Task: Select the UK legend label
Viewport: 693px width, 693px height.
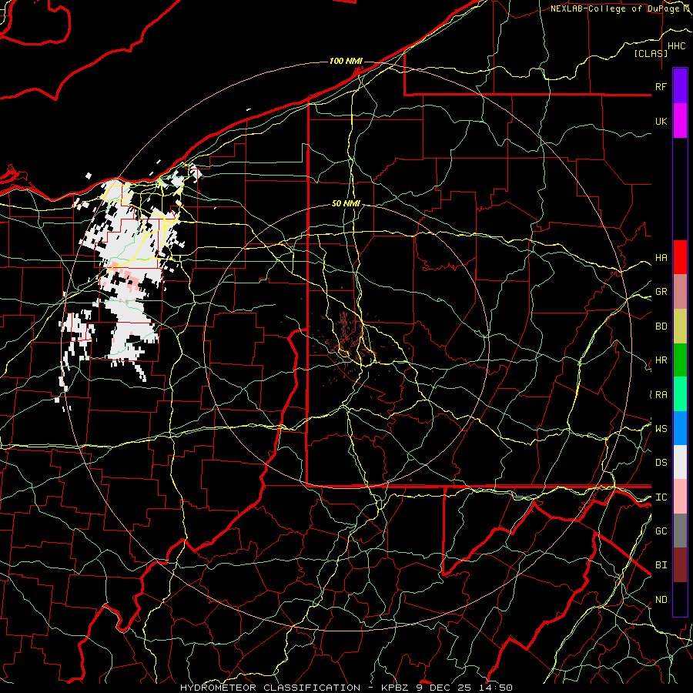Action: click(x=661, y=121)
